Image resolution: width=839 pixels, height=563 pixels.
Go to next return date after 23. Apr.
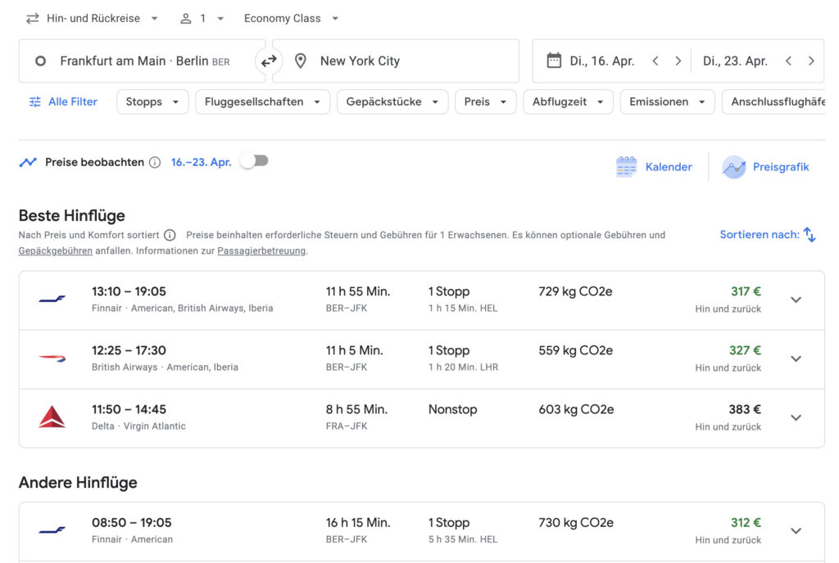(811, 61)
